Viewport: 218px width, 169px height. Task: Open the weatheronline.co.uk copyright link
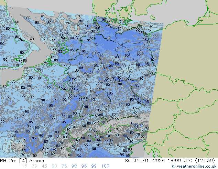tap(194, 166)
